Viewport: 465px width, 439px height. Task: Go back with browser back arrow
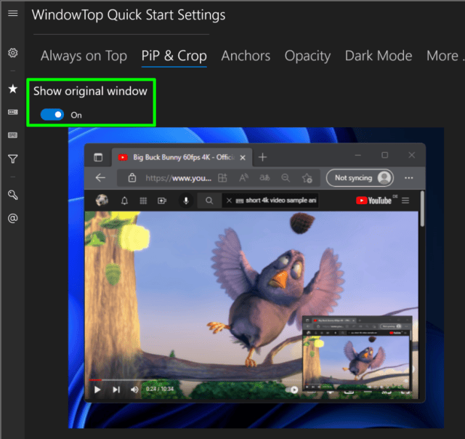100,178
